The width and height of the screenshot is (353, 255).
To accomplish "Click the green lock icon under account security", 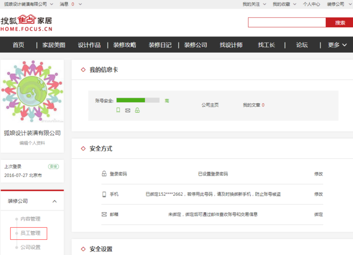I will pyautogui.click(x=137, y=110).
